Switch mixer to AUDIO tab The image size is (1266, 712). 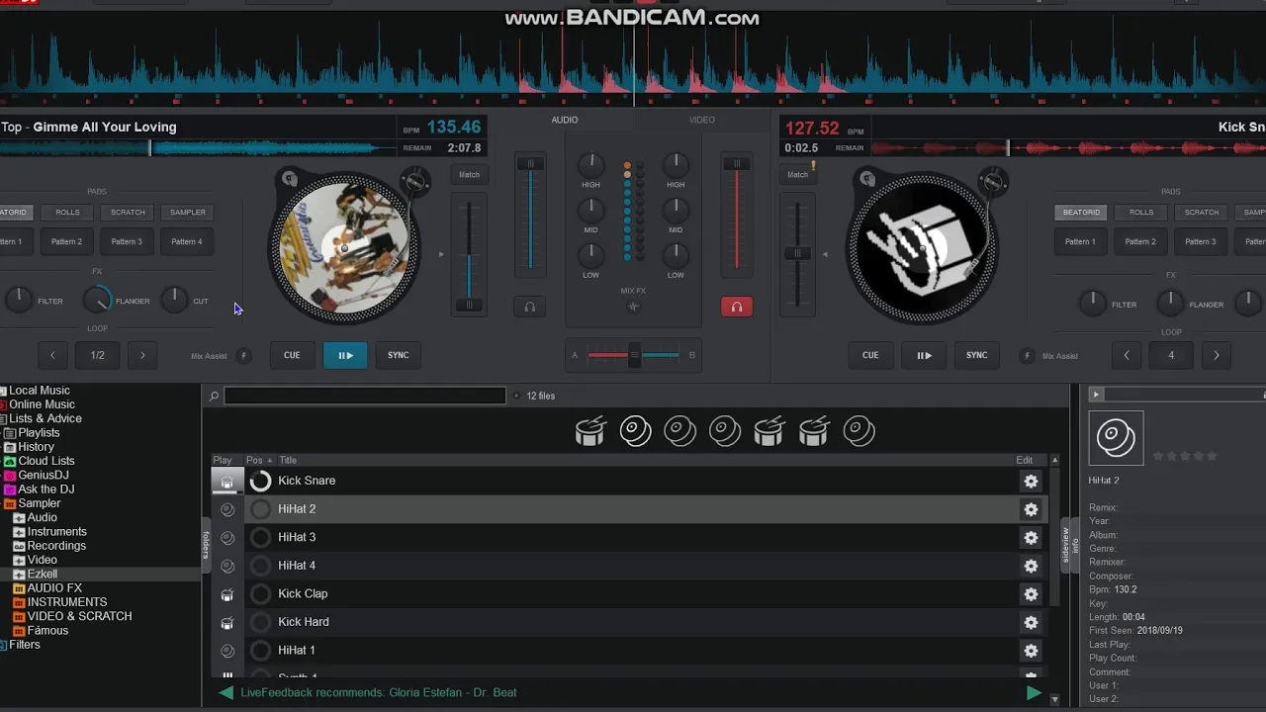(565, 120)
